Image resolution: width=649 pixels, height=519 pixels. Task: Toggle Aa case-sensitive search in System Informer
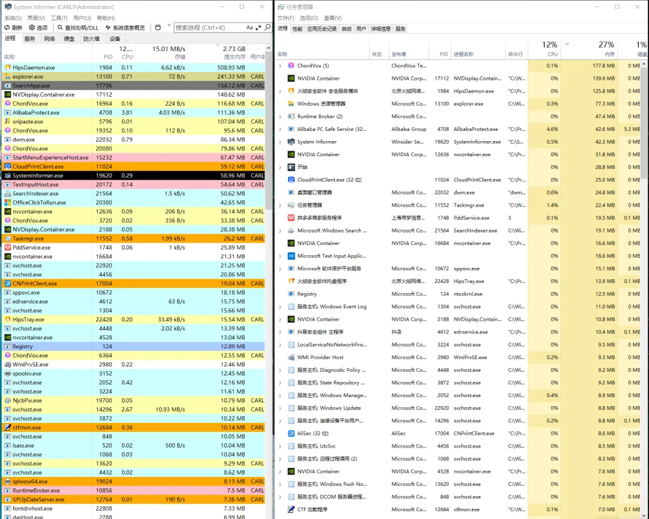click(249, 28)
